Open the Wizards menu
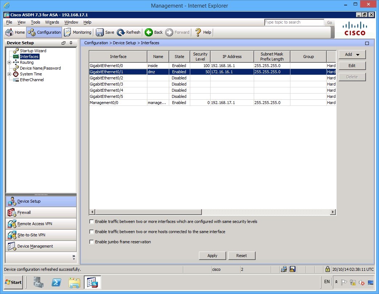Viewport: 379px width, 294px height. click(x=52, y=22)
